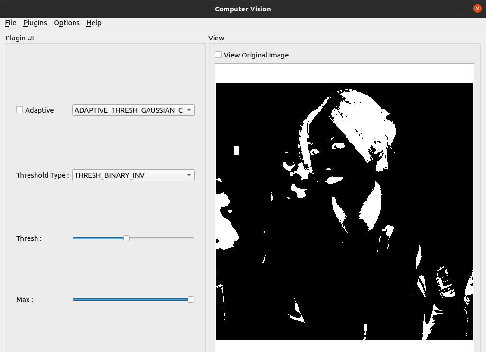Click the Max label text
Image resolution: width=486 pixels, height=352 pixels.
25,300
